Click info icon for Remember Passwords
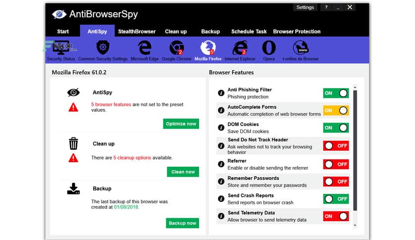415x240 pixels. (x=221, y=181)
